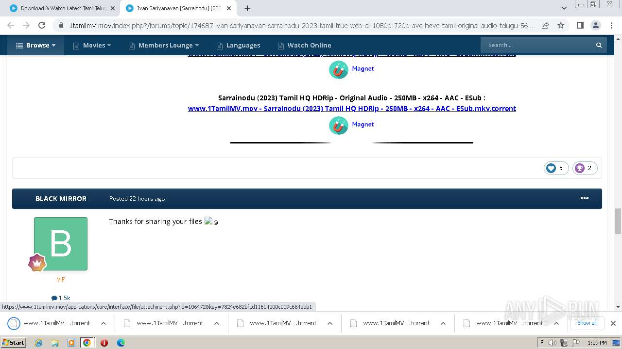The height and width of the screenshot is (349, 622).
Task: Reload the current page
Action: (42, 25)
